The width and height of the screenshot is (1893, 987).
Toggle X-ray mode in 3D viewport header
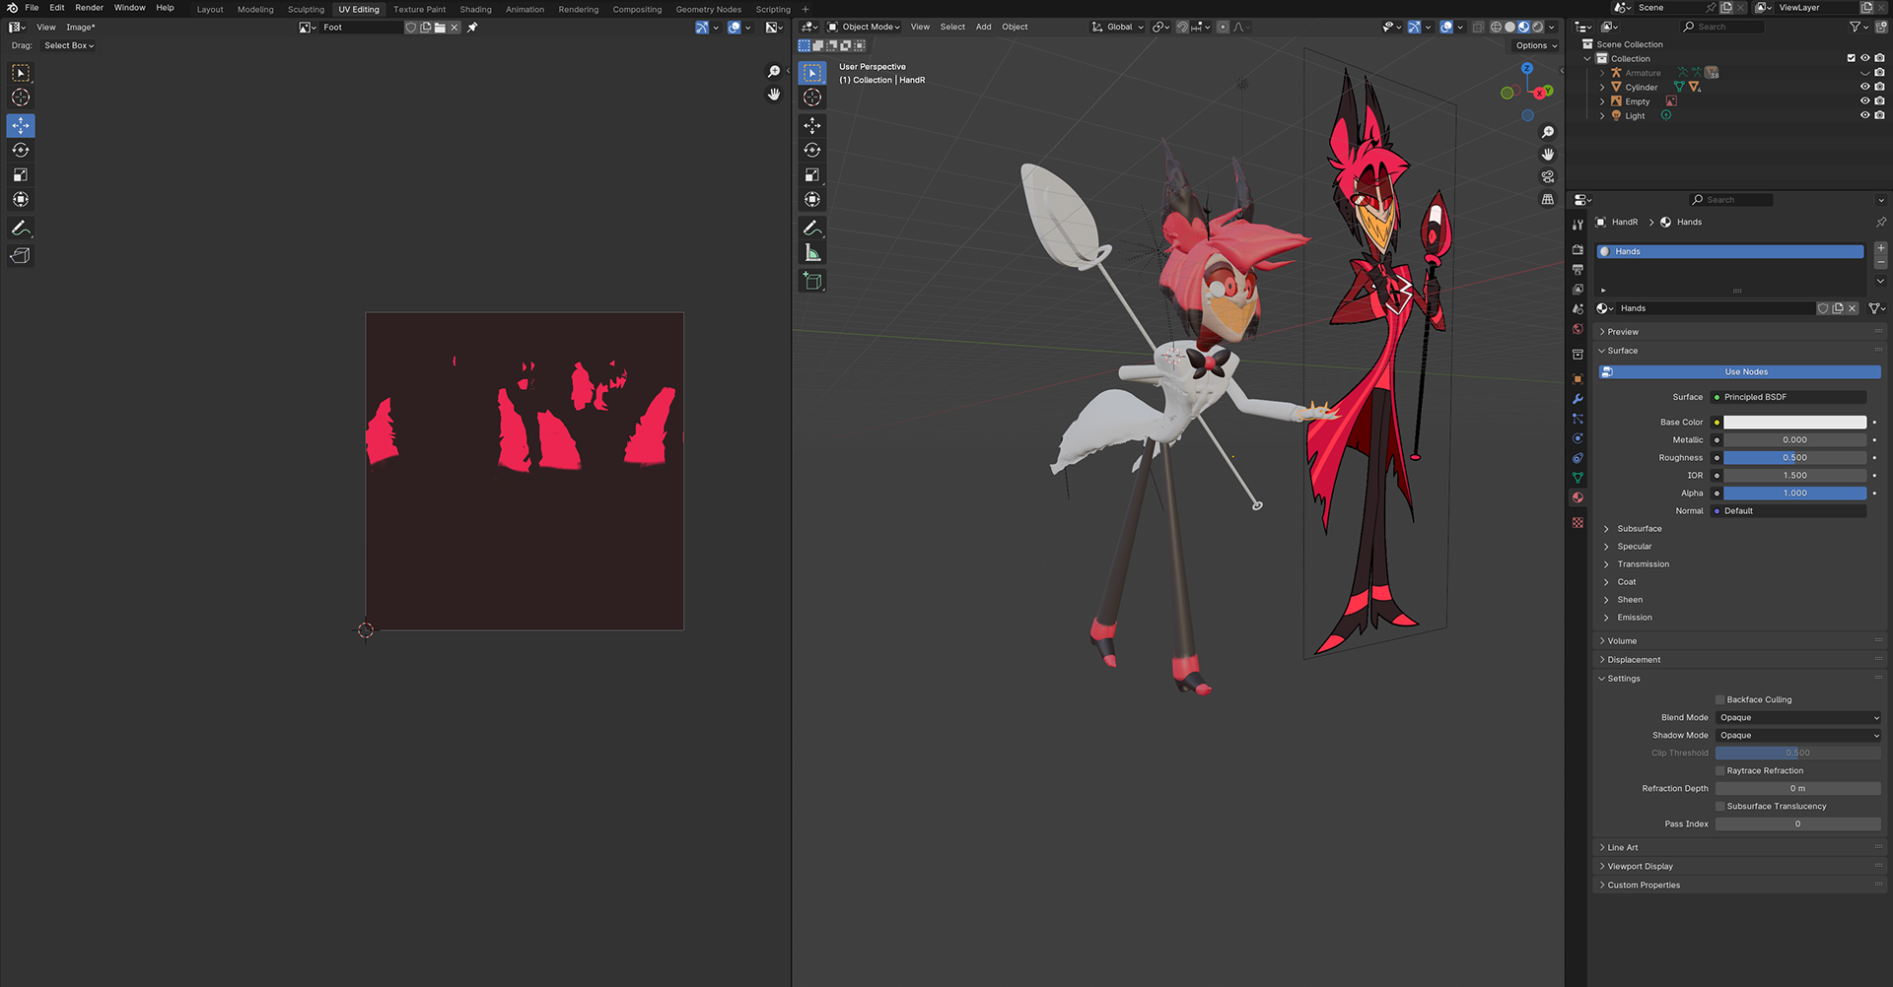1477,28
